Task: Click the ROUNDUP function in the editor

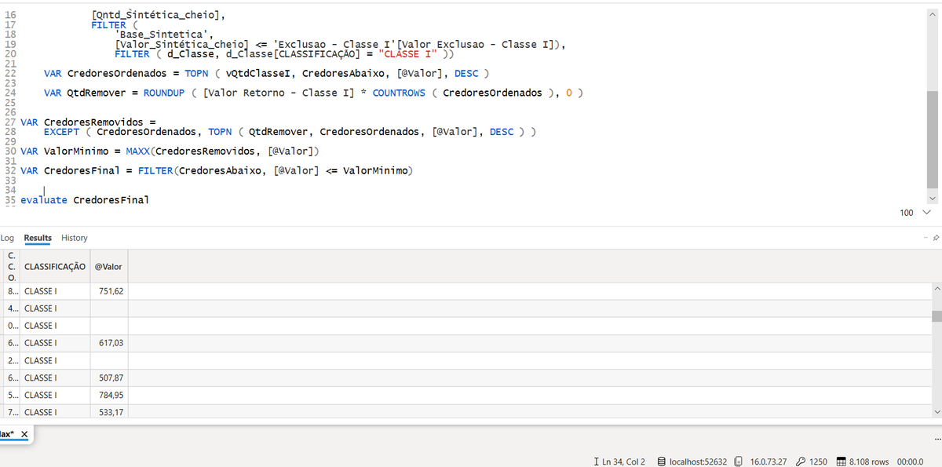Action: [x=163, y=93]
